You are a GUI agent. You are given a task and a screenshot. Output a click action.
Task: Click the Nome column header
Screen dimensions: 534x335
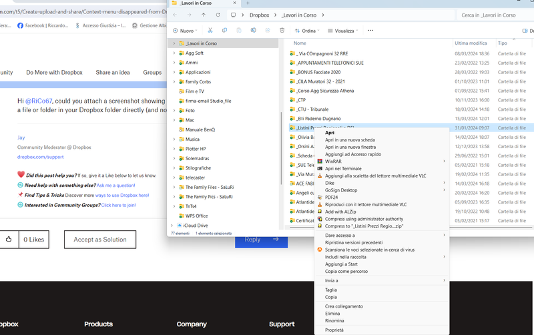(300, 43)
